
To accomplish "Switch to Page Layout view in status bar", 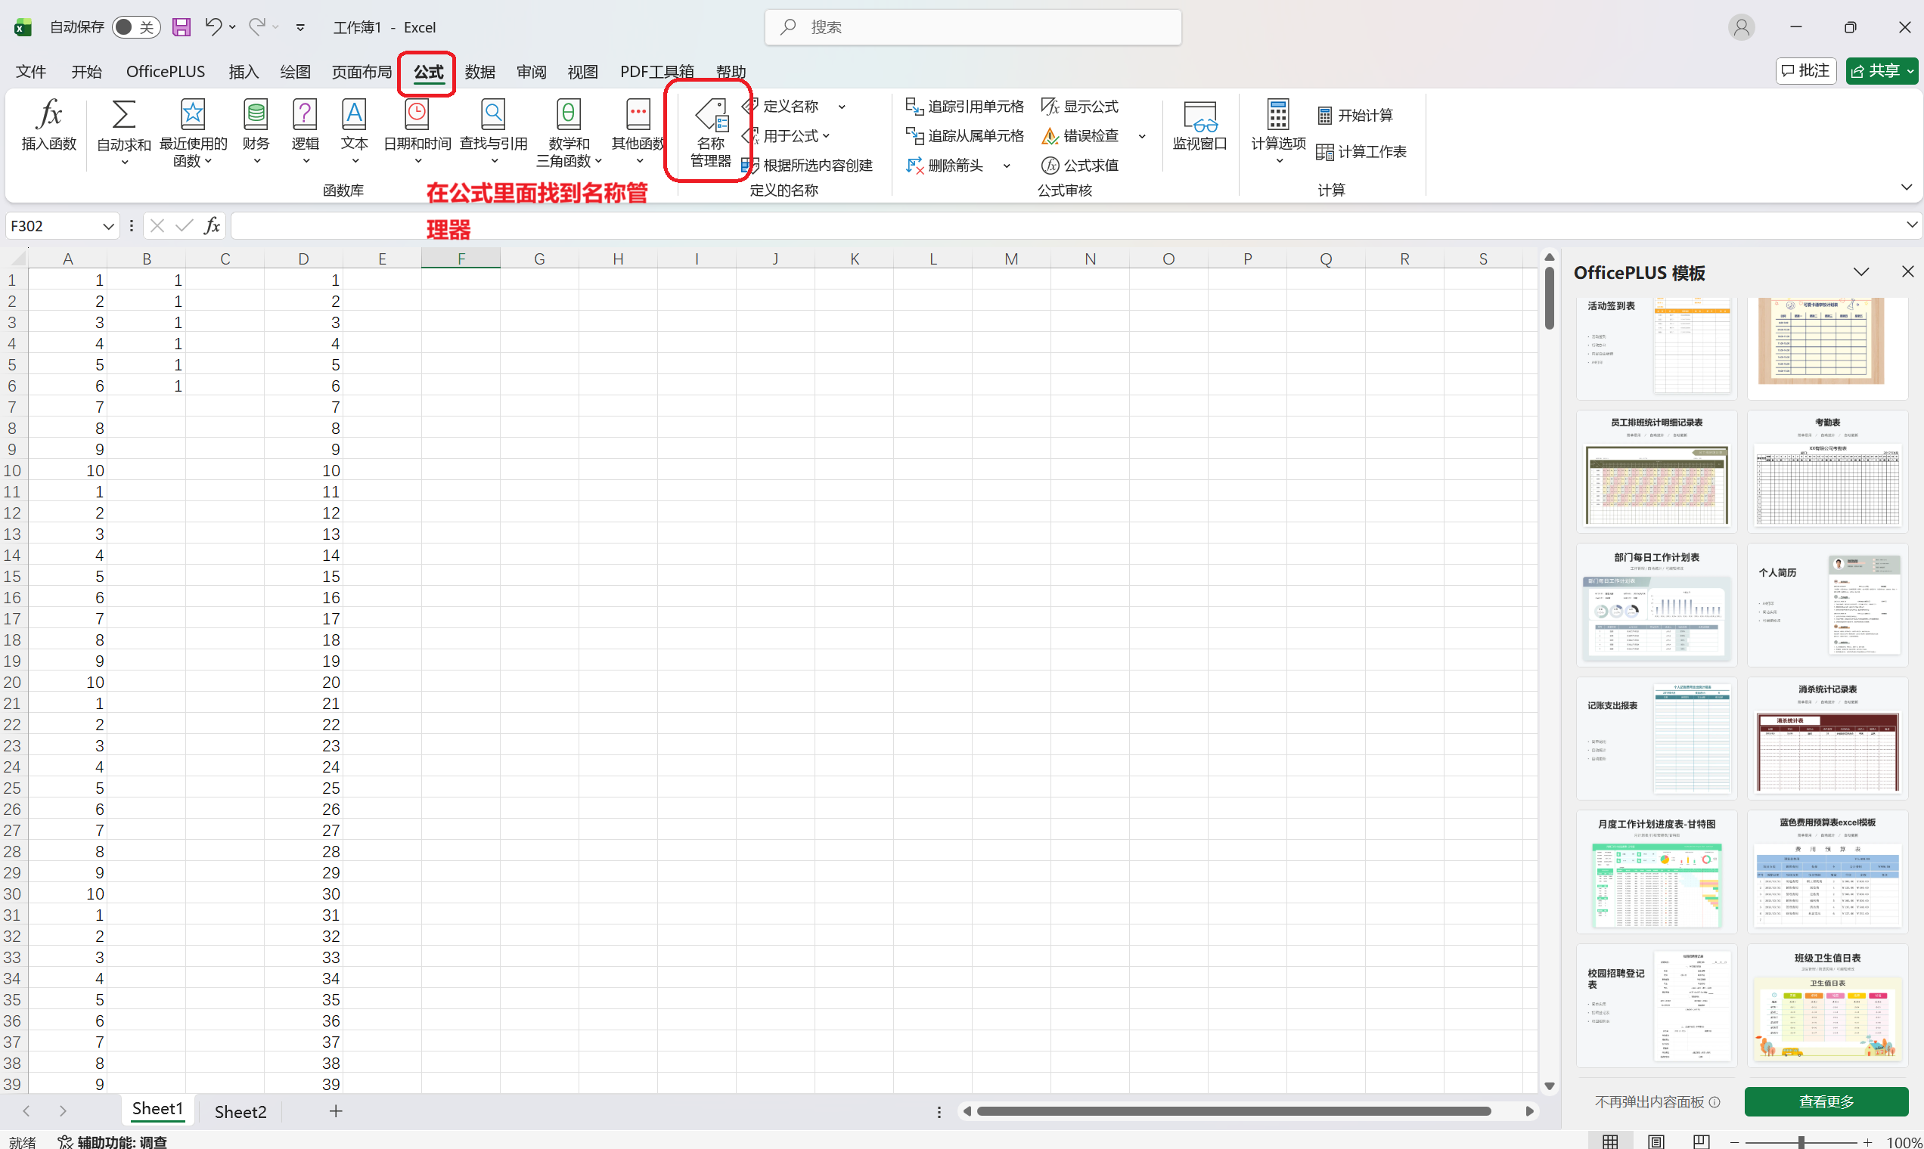I will [x=1656, y=1141].
